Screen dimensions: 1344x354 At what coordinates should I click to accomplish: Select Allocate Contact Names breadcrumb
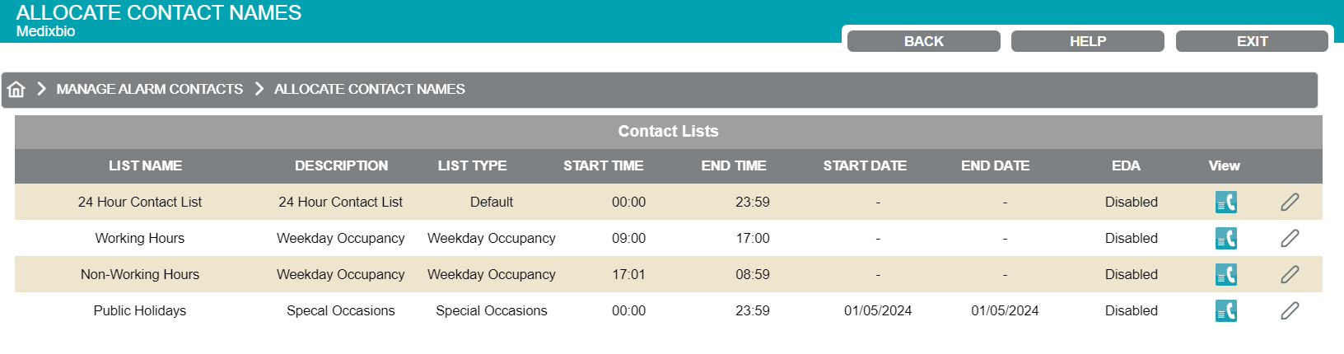click(369, 89)
